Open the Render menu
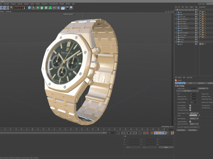The height and width of the screenshot is (159, 213). (38, 4)
